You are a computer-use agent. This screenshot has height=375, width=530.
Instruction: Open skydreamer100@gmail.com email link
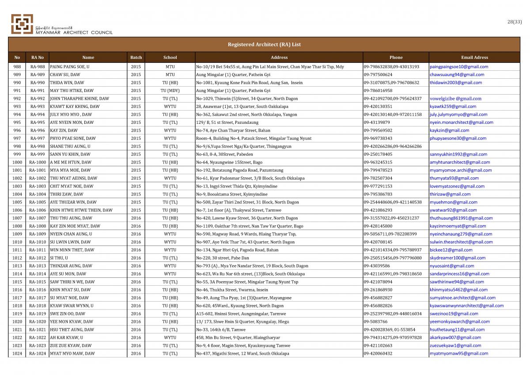click(458, 258)
